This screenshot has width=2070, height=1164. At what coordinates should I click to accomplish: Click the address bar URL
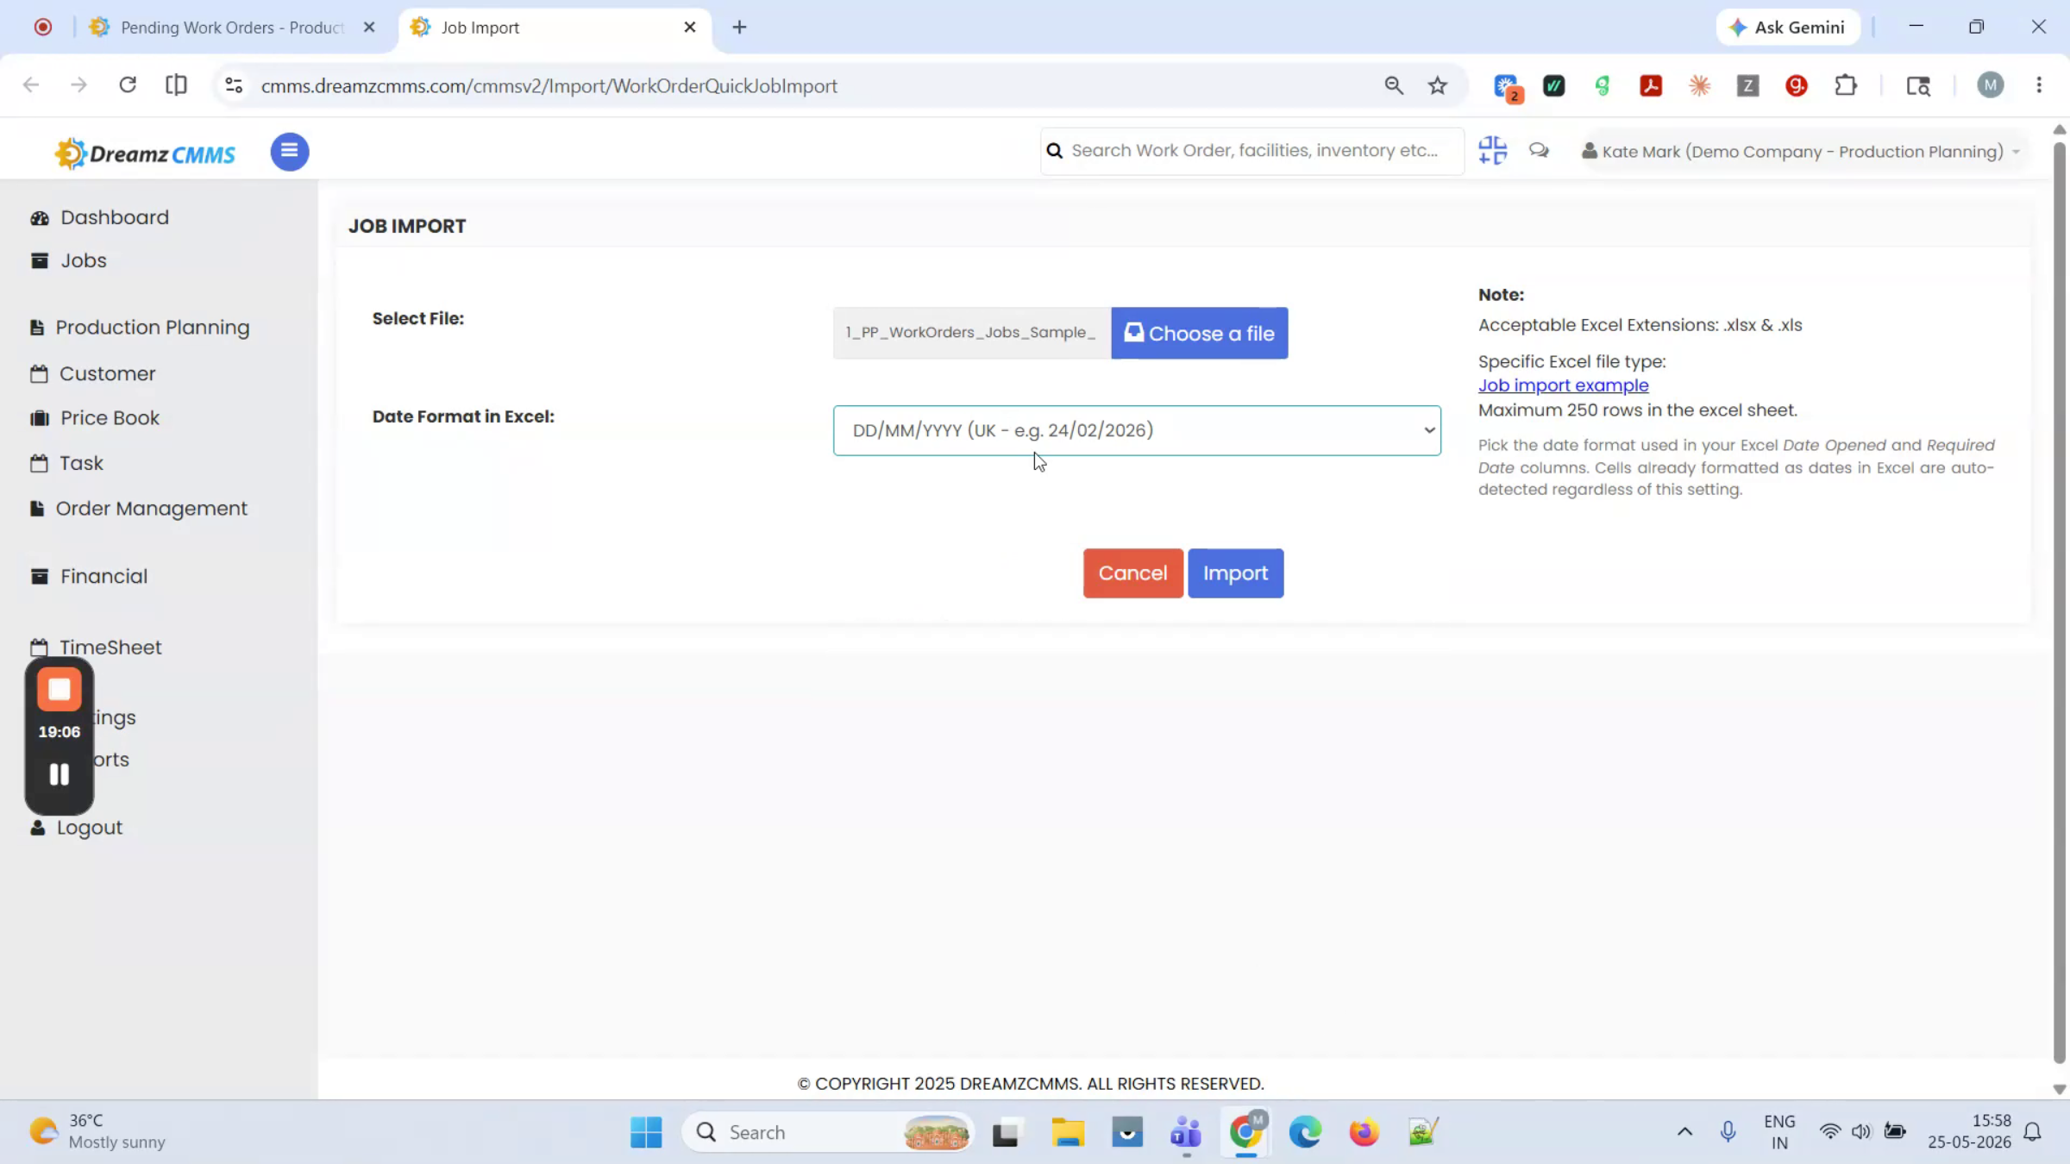[x=549, y=86]
